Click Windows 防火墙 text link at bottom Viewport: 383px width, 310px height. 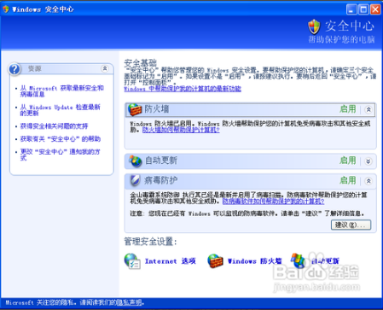click(254, 261)
